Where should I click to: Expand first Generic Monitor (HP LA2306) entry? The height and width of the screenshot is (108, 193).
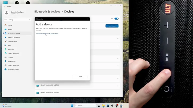pos(118,86)
